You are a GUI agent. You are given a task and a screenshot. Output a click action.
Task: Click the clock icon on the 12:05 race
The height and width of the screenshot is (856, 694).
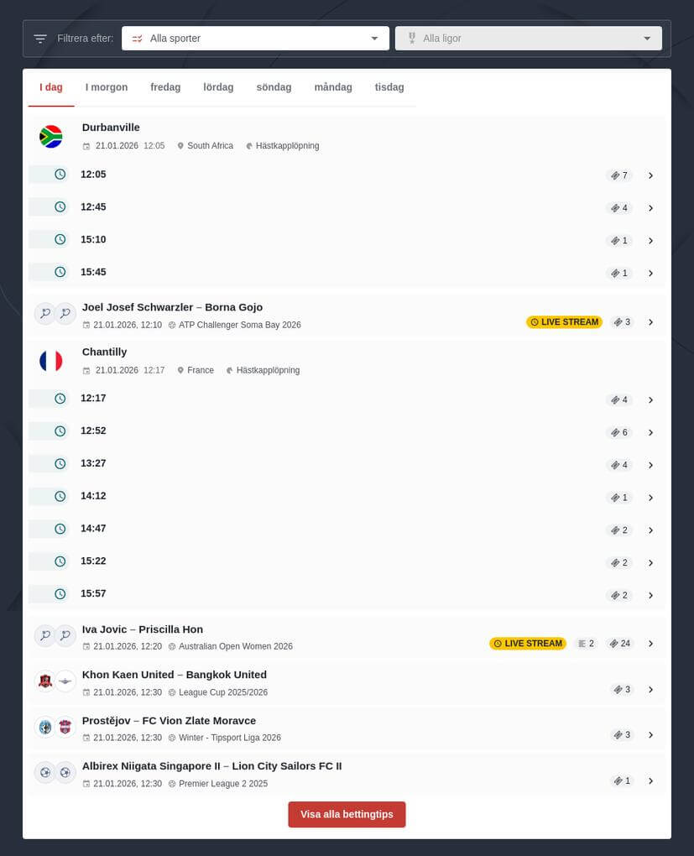click(59, 175)
